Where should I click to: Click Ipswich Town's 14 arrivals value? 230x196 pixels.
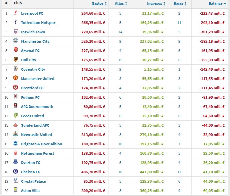click(x=120, y=32)
